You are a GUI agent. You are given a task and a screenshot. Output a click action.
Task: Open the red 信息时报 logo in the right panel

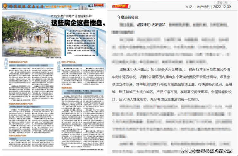pyautogui.click(x=121, y=6)
